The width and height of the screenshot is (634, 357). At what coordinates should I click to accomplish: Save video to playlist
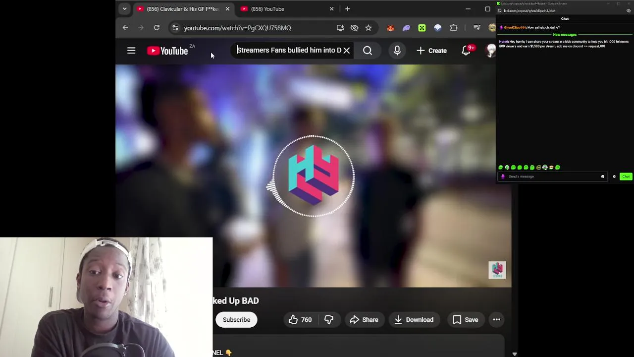click(x=466, y=320)
